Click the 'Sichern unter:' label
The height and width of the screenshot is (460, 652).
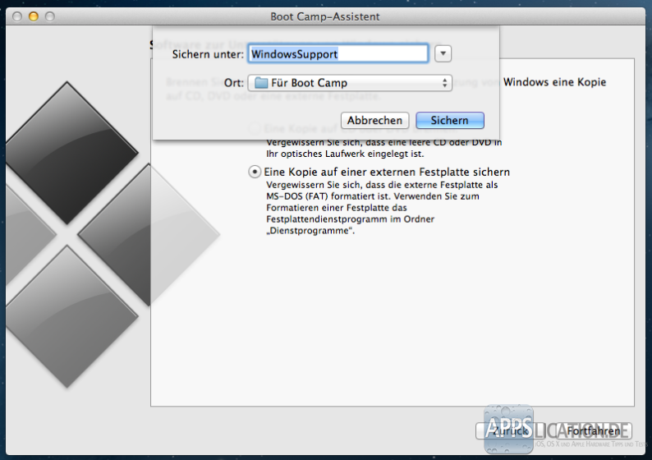click(208, 54)
